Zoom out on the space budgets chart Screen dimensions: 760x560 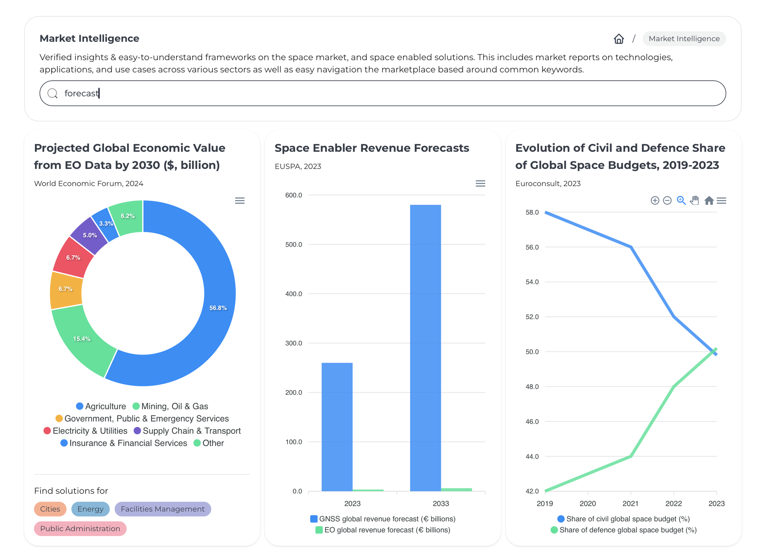click(667, 200)
